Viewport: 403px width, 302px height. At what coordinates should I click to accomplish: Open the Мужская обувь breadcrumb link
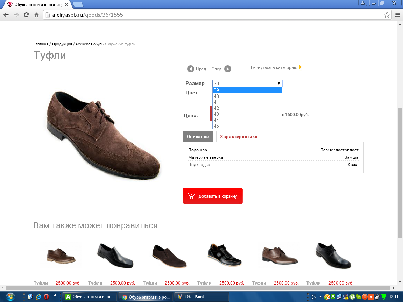[90, 44]
